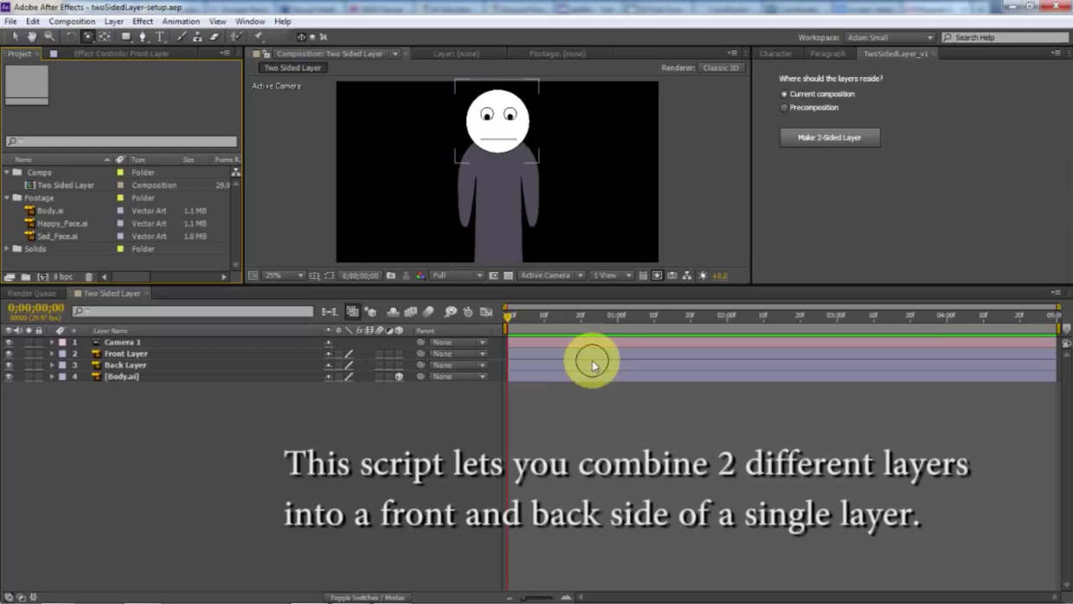Click the Classic 3D renderer button
Image resolution: width=1073 pixels, height=604 pixels.
[x=721, y=67]
